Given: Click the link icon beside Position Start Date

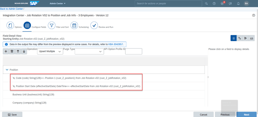Looking at the screenshot, I should tap(14, 86).
